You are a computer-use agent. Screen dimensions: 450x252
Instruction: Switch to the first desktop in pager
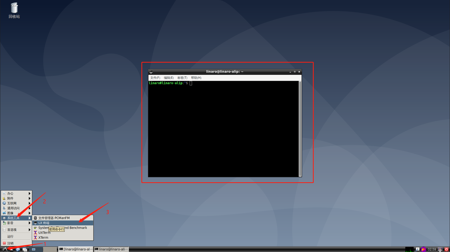pos(36,249)
